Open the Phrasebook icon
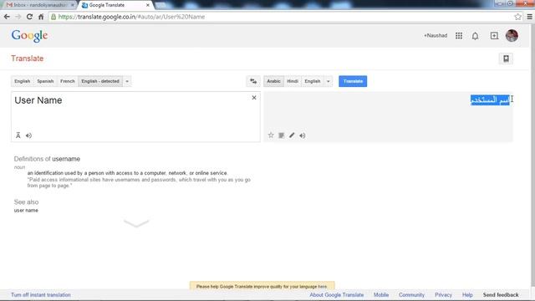 pyautogui.click(x=506, y=59)
